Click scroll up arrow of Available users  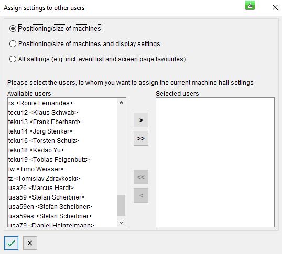(x=121, y=103)
